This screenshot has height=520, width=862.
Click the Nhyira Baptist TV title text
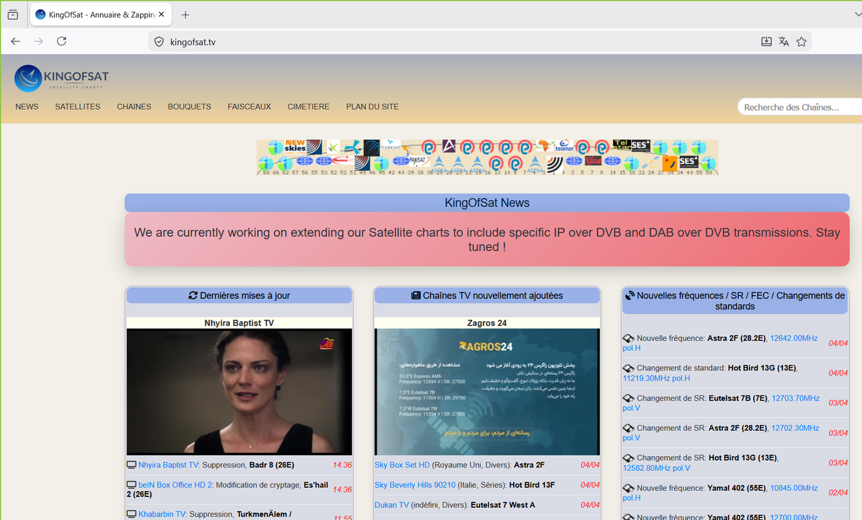click(x=239, y=323)
